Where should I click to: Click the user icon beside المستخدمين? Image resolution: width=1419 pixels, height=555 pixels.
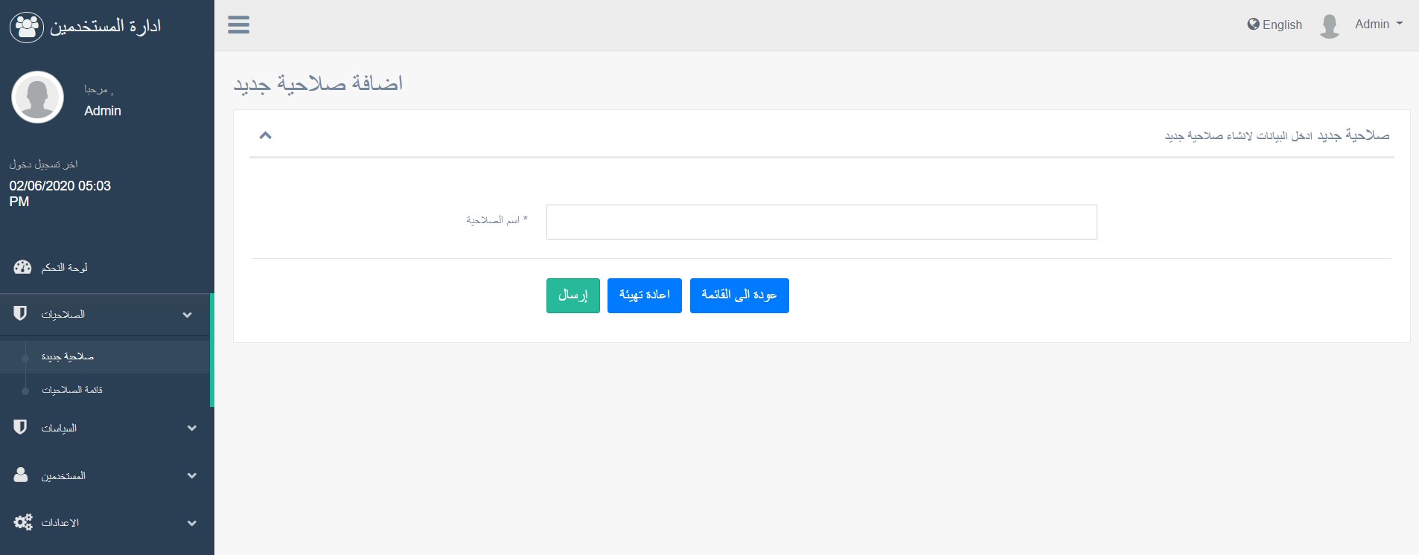(x=21, y=475)
